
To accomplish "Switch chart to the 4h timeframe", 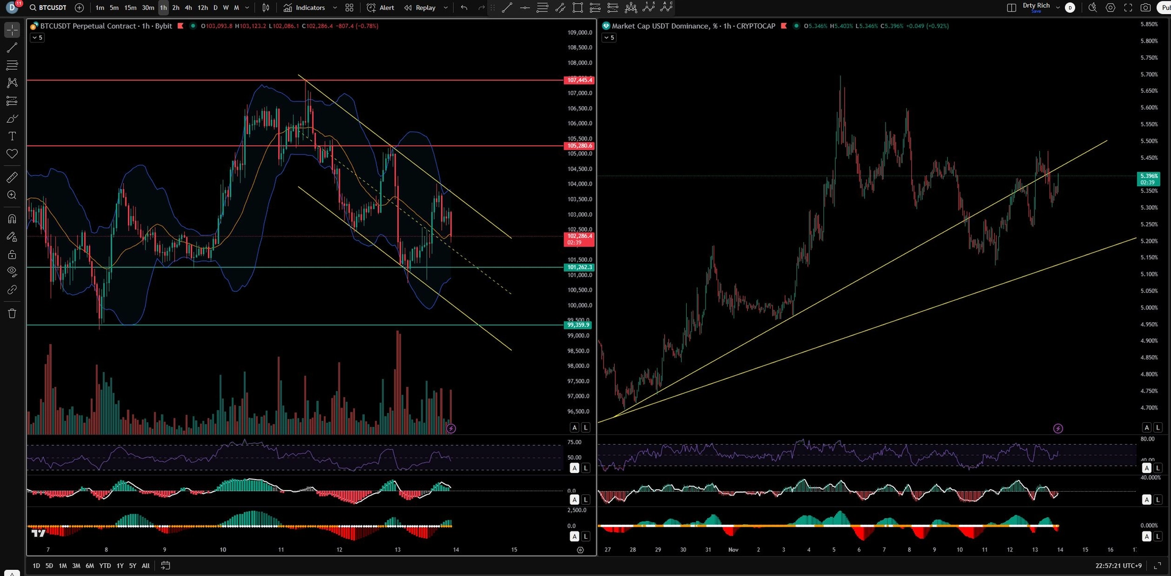I will (189, 8).
